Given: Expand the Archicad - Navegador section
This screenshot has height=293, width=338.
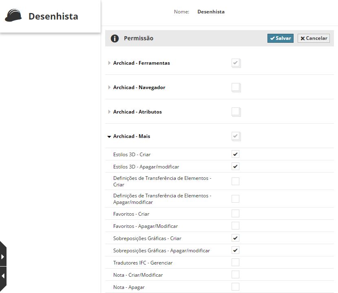Looking at the screenshot, I should tap(109, 87).
